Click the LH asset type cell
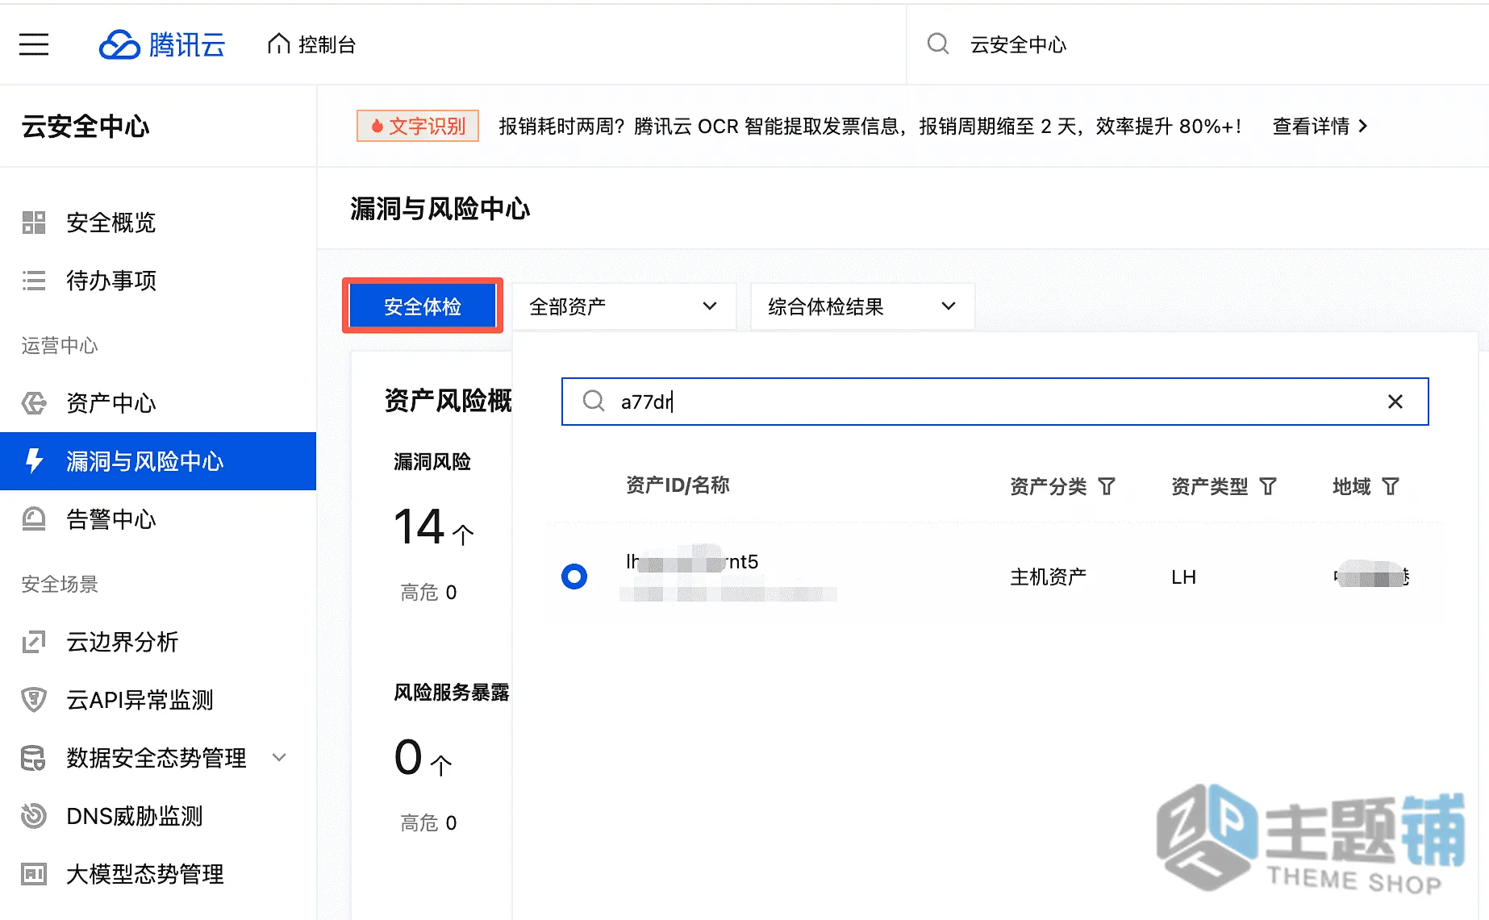The height and width of the screenshot is (920, 1489). pos(1183,577)
